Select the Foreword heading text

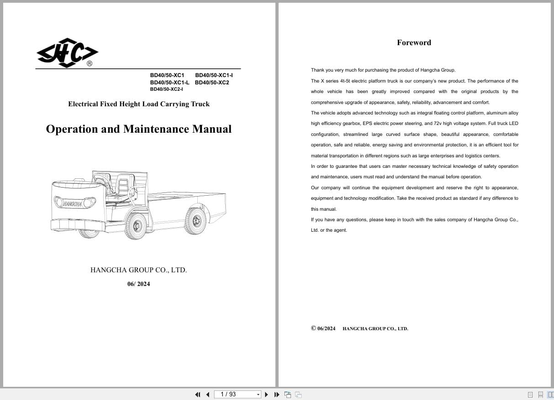coord(414,42)
